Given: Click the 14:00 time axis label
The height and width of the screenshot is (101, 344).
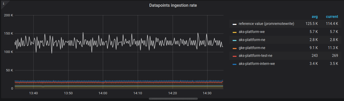Looking at the screenshot, I should click(x=103, y=93).
